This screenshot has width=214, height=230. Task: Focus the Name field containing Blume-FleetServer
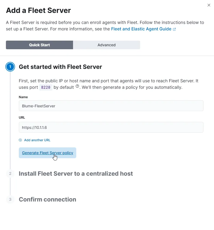tap(111, 106)
